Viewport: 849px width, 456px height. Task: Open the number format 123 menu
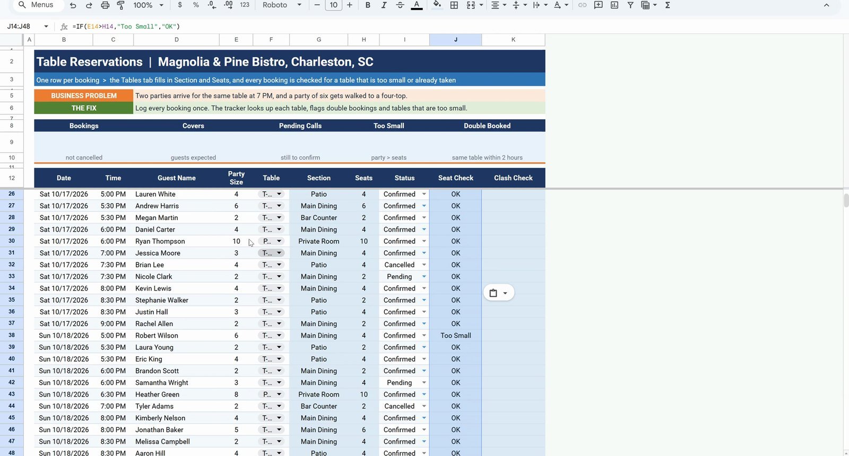245,5
